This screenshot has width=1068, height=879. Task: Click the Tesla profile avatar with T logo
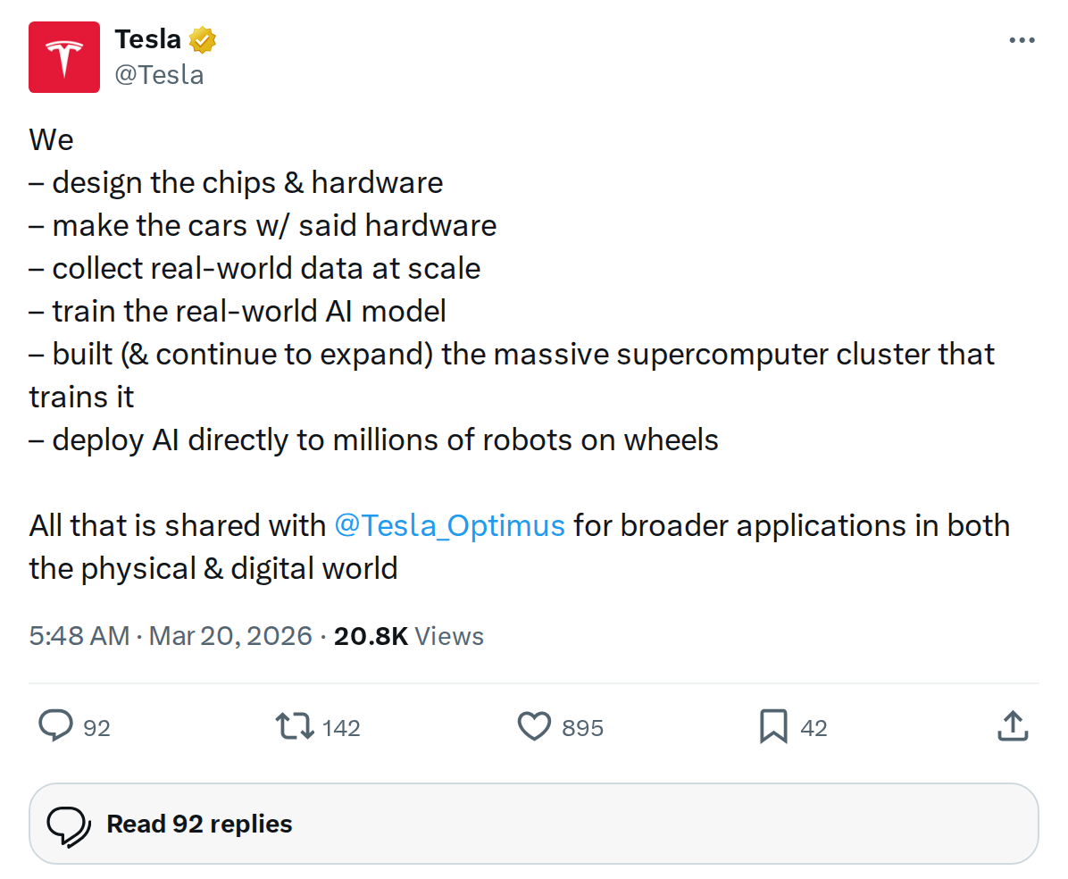coord(63,56)
